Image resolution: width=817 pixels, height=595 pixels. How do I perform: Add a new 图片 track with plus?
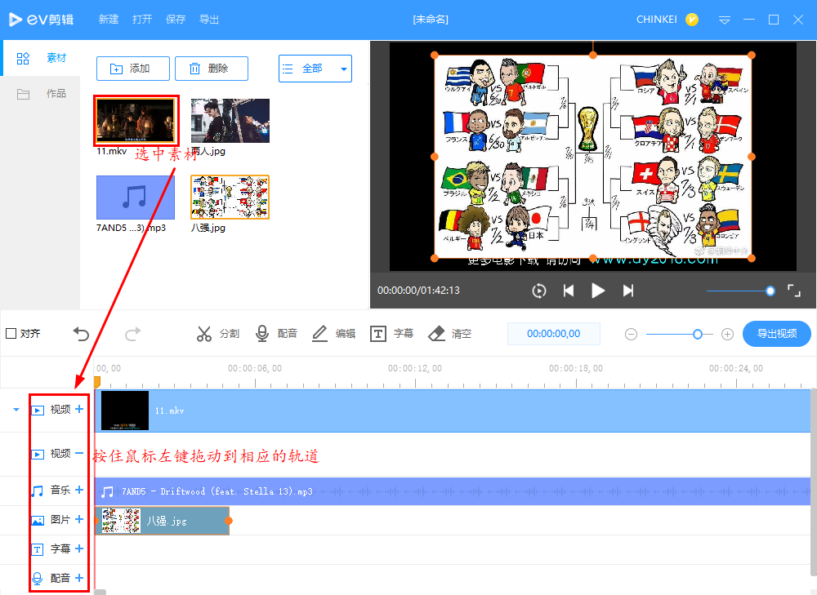click(x=79, y=519)
